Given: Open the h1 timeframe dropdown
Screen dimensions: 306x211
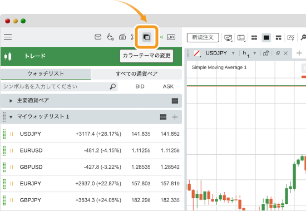Looking at the screenshot, I should point(254,53).
